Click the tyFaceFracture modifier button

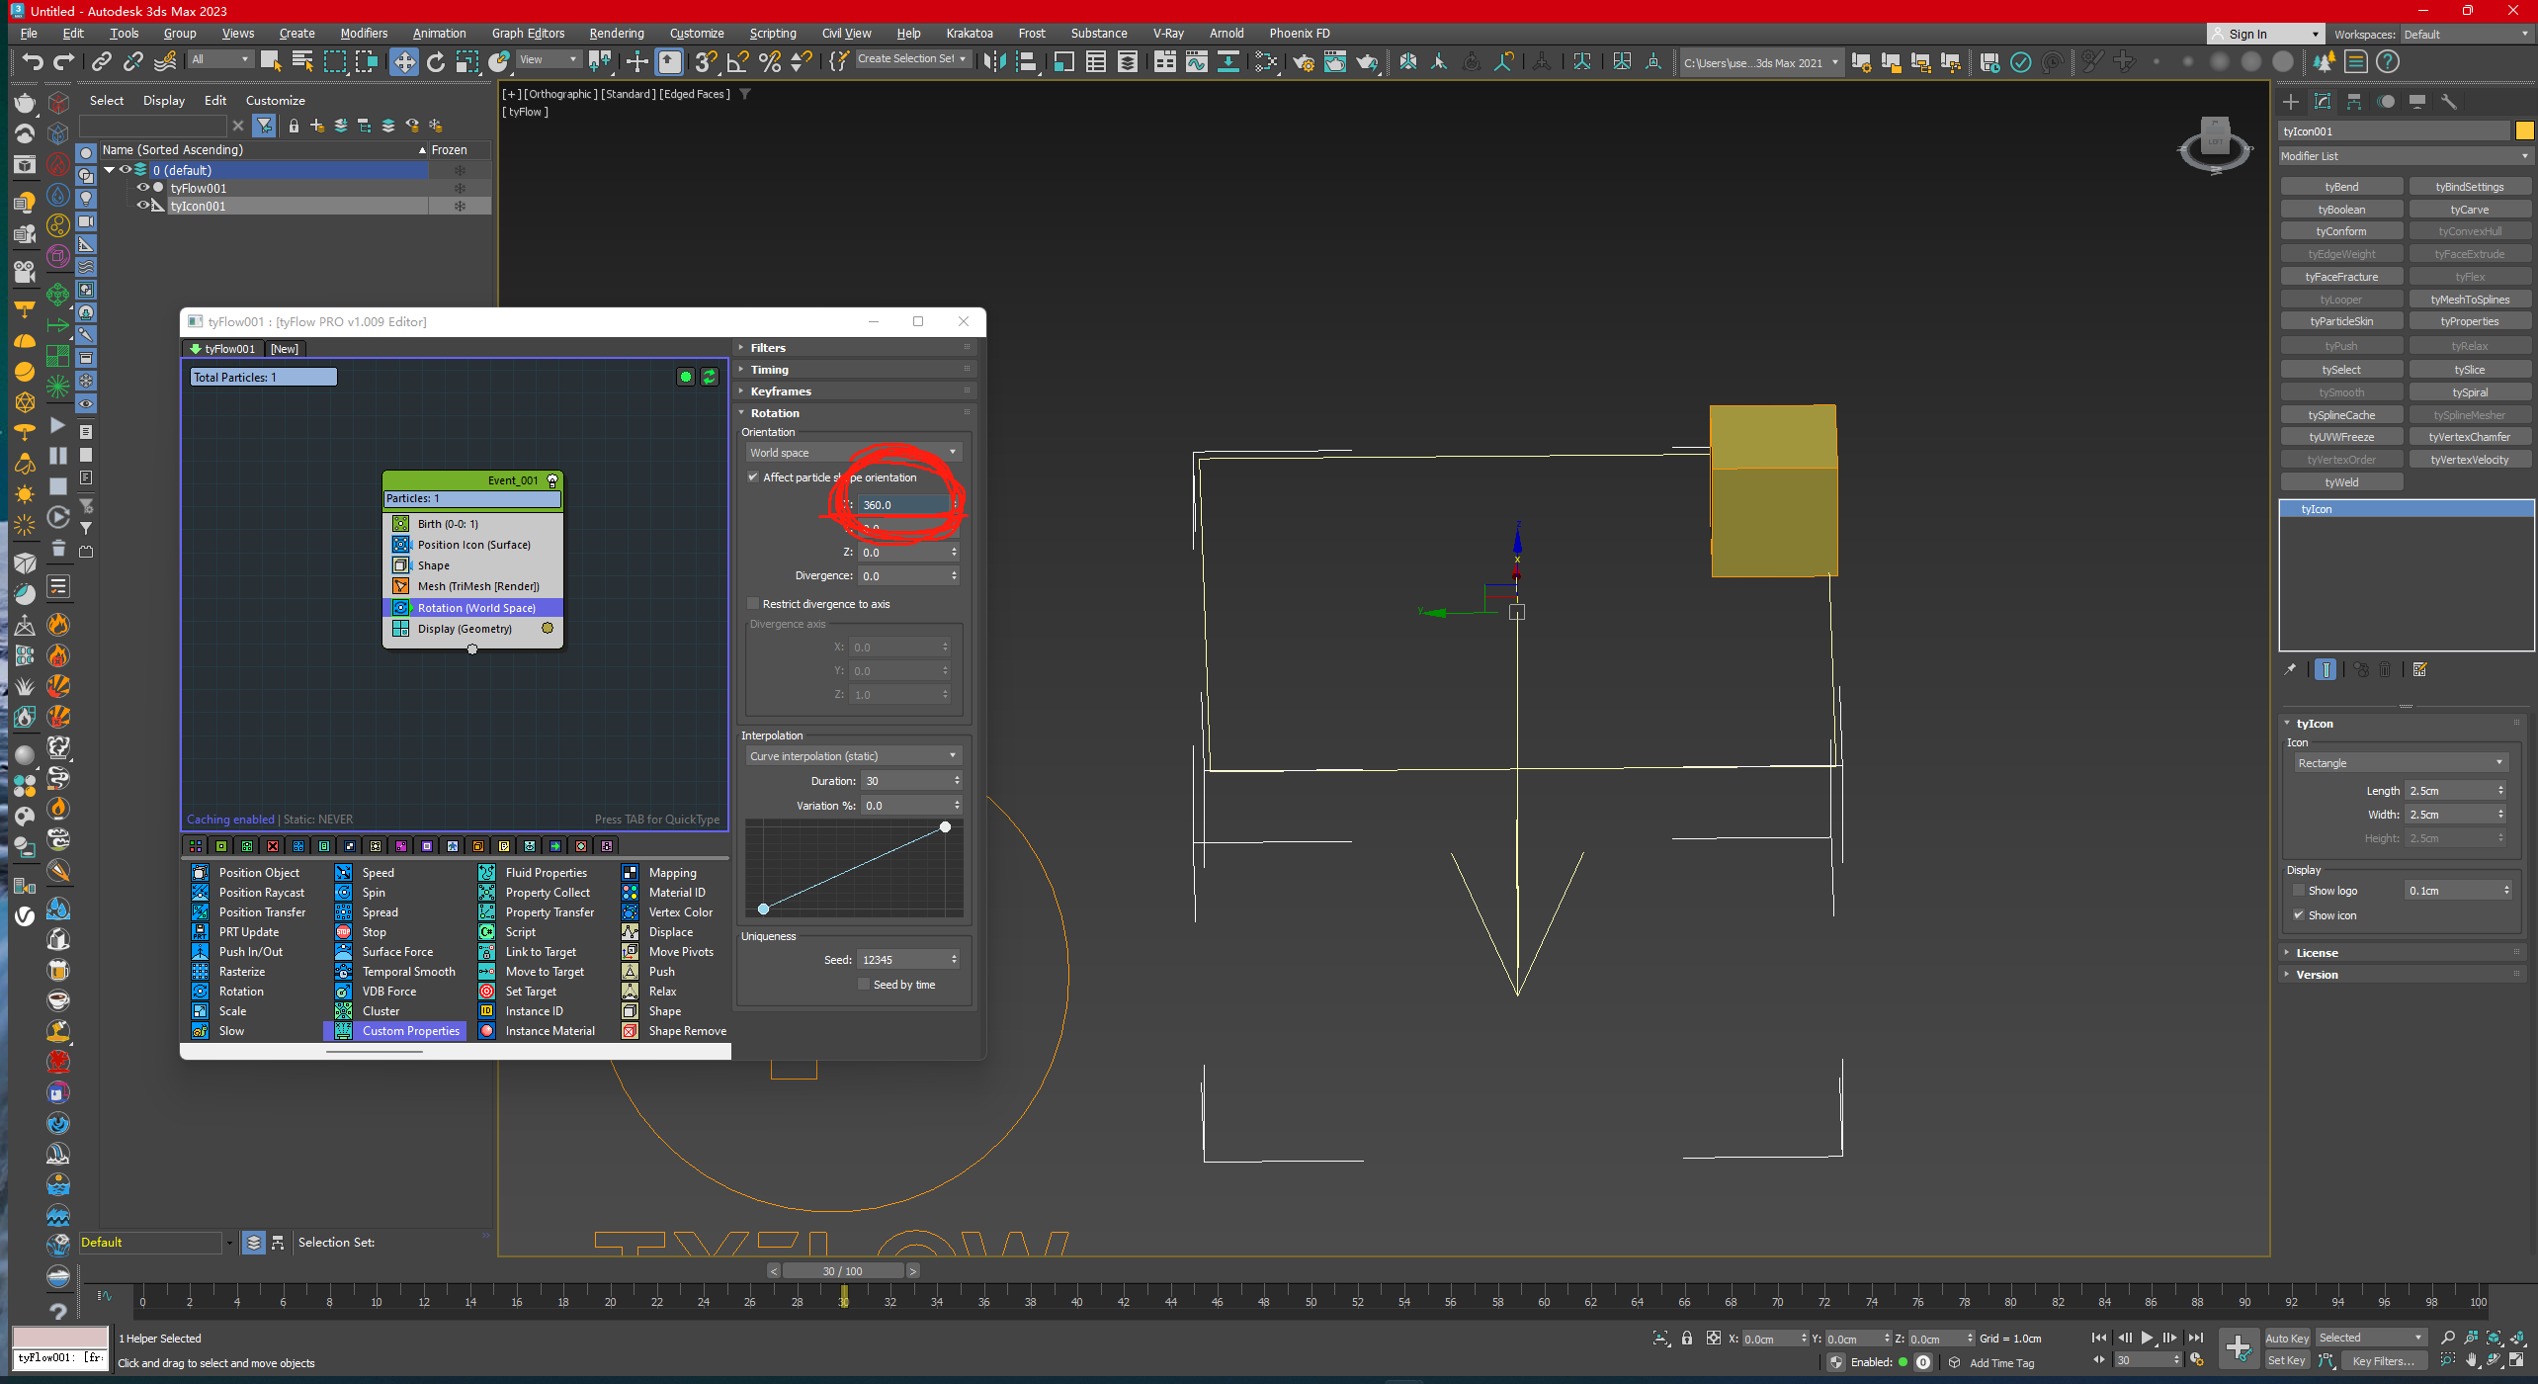click(x=2341, y=277)
